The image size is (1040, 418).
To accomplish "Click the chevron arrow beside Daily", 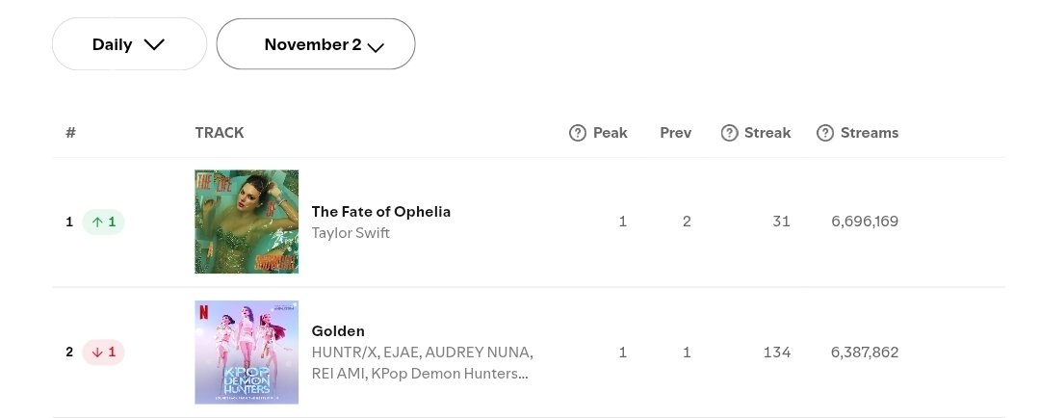I will tap(154, 45).
